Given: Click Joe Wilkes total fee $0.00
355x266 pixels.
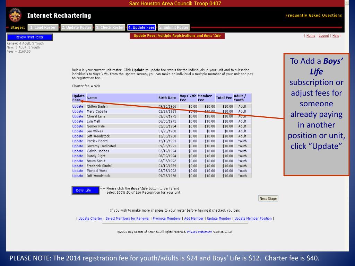Looking at the screenshot, I should 228,131.
